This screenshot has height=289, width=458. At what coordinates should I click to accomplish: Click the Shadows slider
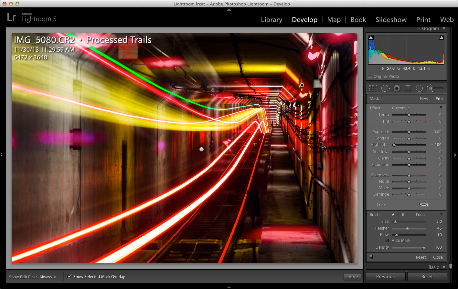pos(409,152)
